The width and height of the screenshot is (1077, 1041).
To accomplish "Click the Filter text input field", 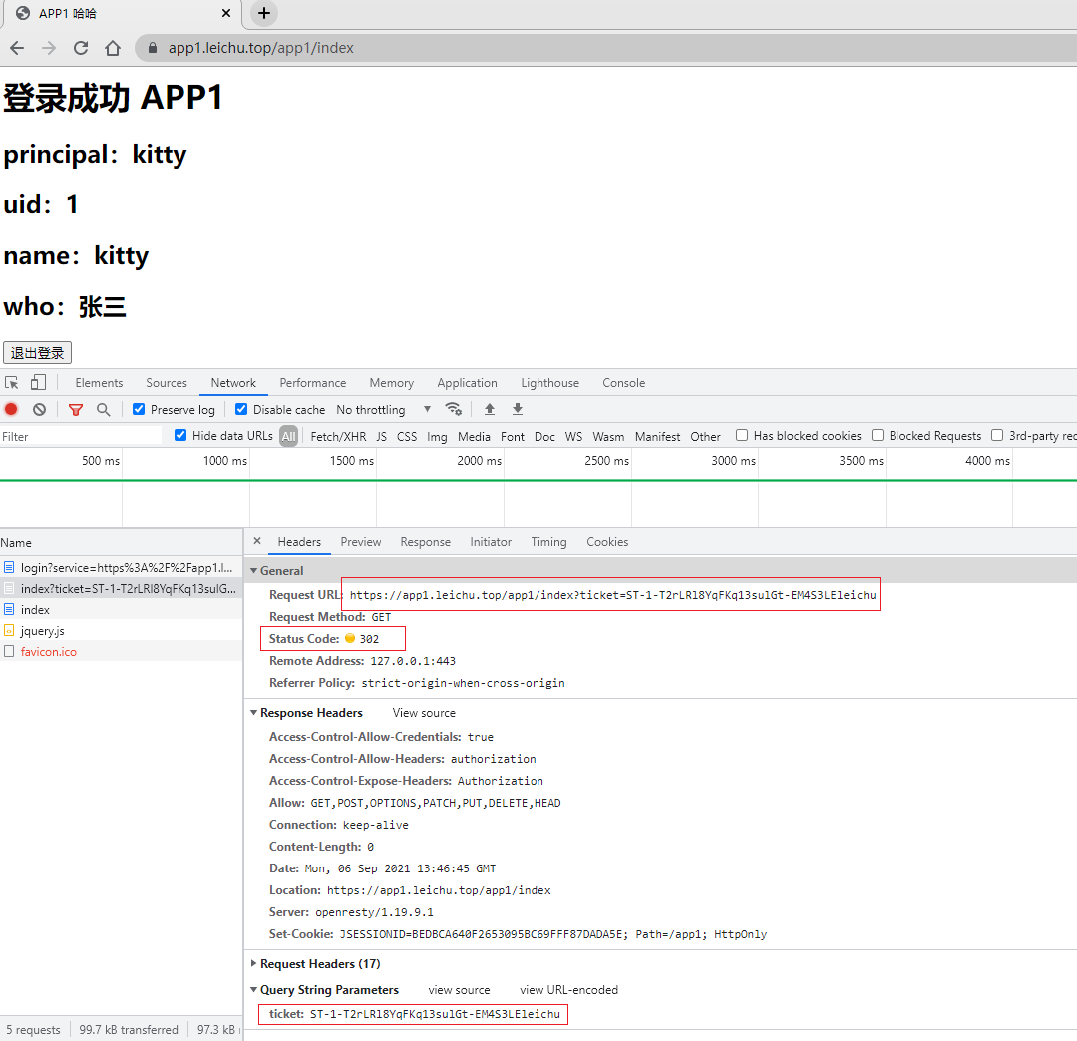I will click(80, 436).
